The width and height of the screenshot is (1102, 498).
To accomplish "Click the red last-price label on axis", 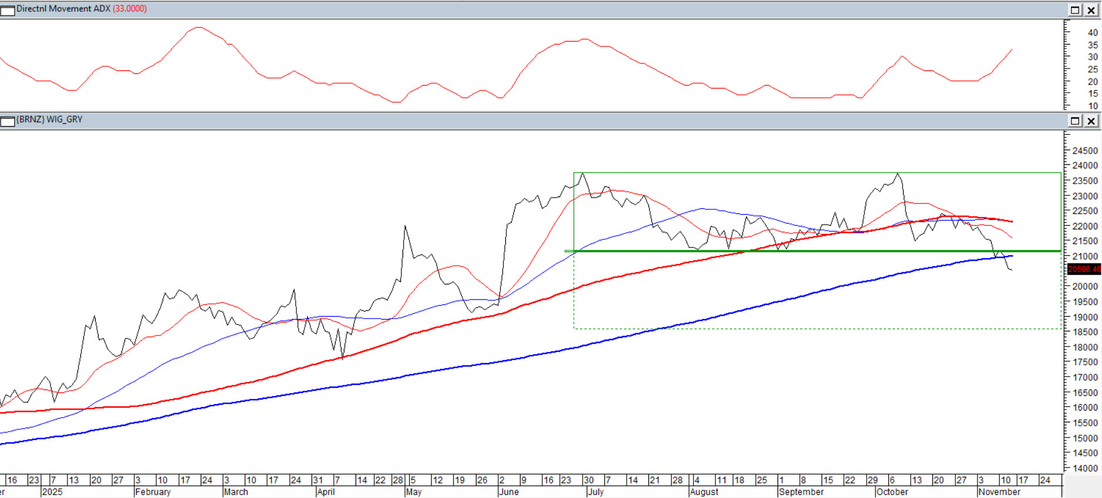I will coord(1084,269).
